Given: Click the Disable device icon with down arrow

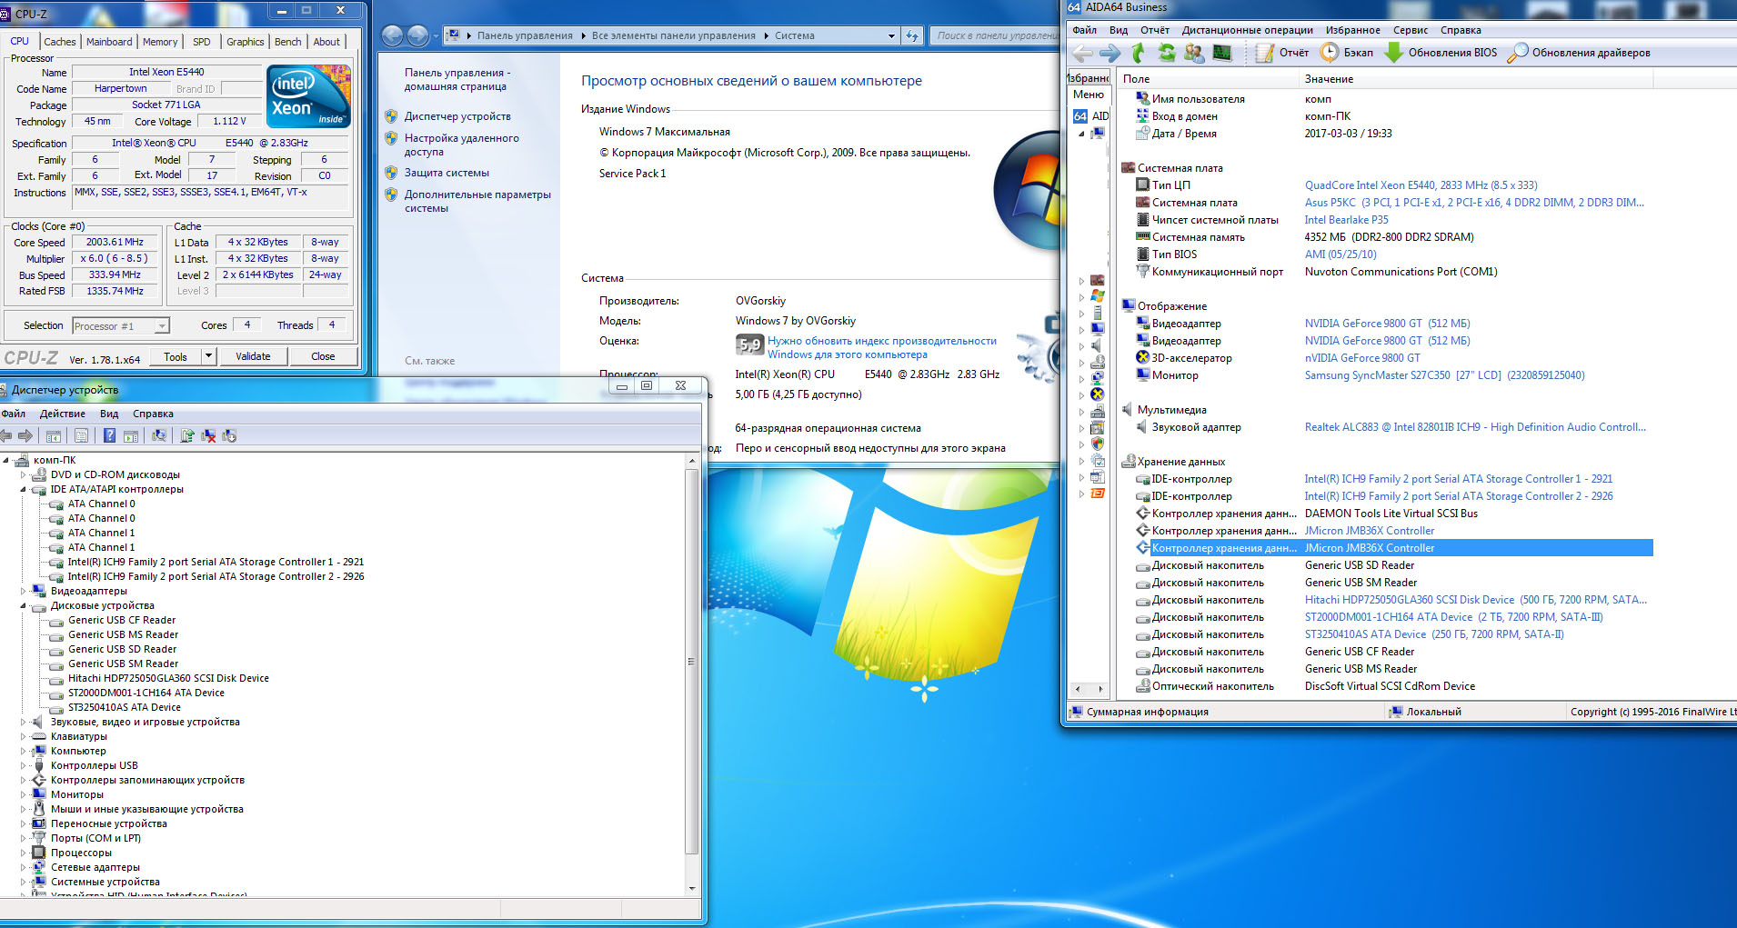Looking at the screenshot, I should coord(229,436).
